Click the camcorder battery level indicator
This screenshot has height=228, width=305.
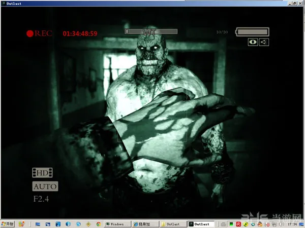tap(252, 32)
